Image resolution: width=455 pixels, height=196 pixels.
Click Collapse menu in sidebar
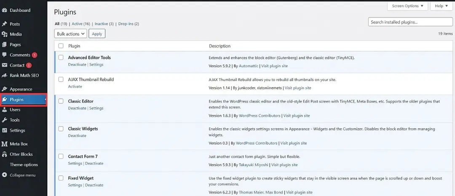[x=22, y=175]
